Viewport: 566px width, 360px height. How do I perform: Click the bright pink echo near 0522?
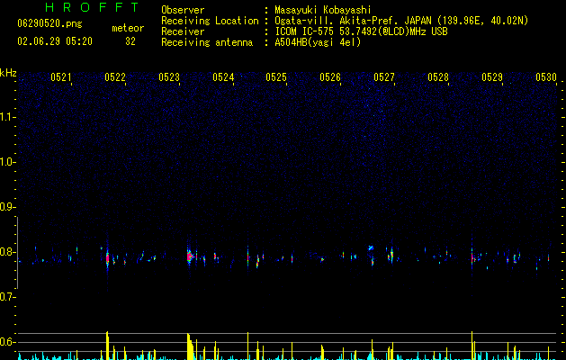[x=107, y=258]
